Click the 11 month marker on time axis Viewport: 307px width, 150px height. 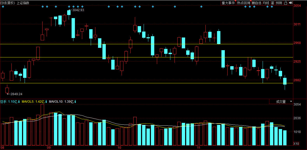click(x=199, y=148)
